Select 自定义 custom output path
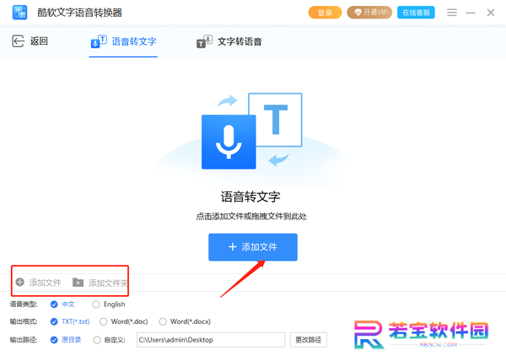 (x=109, y=340)
